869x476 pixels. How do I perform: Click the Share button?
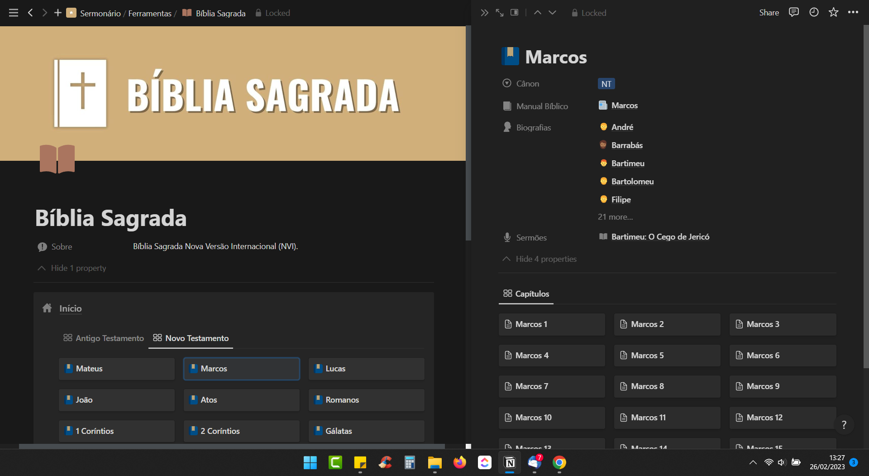coord(769,13)
